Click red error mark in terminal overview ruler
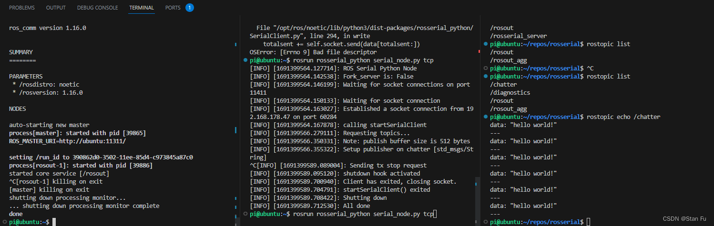 479,51
